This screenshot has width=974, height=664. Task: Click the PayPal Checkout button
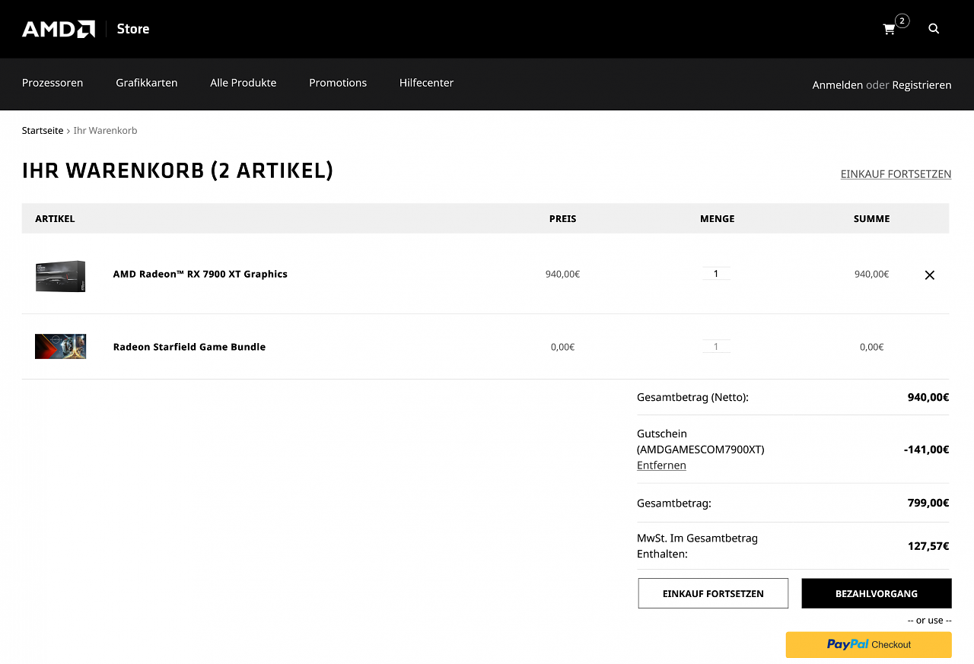(x=869, y=645)
